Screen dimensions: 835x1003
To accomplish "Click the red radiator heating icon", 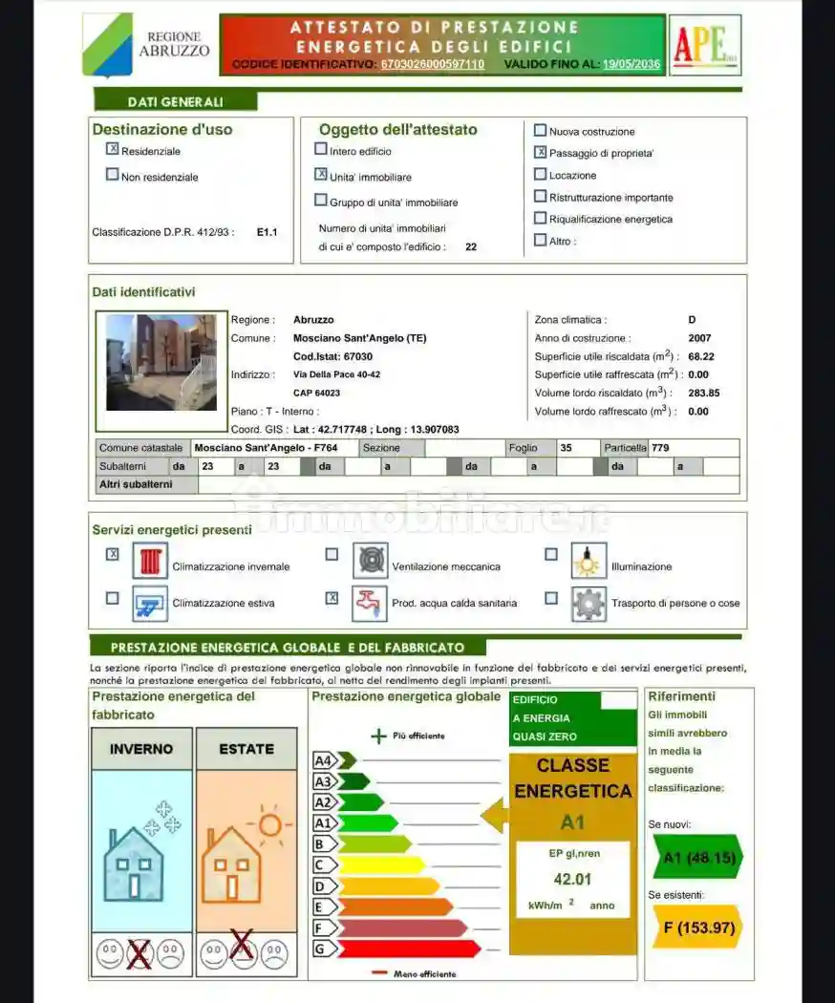I will click(150, 561).
